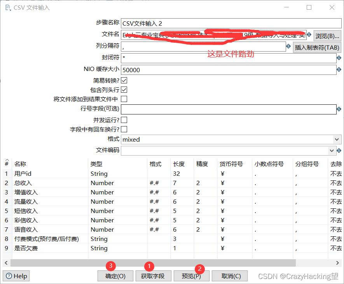Click 插入制表符(TAB) button
This screenshot has height=284, width=344.
tap(317, 47)
